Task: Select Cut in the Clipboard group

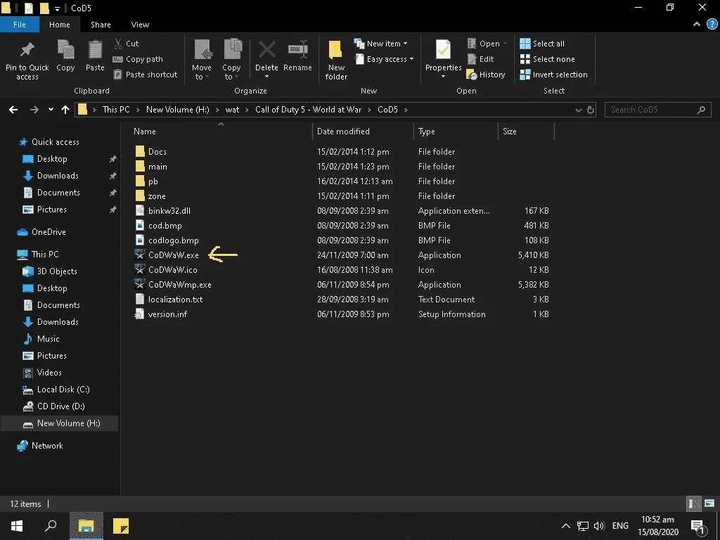Action: pyautogui.click(x=127, y=44)
